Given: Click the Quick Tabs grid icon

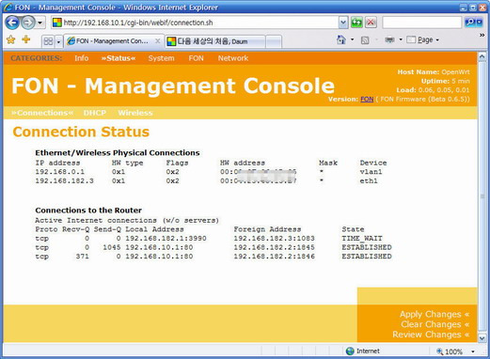Looking at the screenshot, I should coord(48,41).
